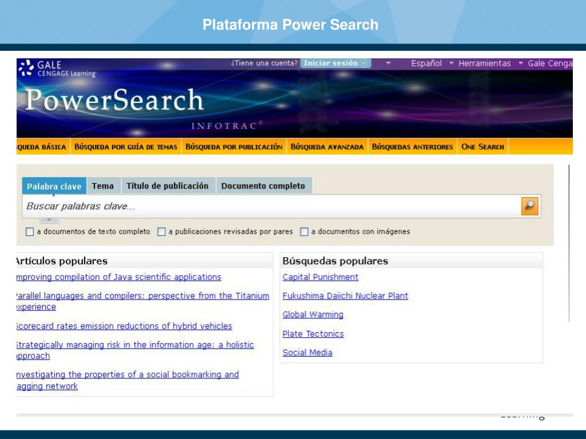Open Fukushima Daiichi Nuclear Plant search

(345, 296)
